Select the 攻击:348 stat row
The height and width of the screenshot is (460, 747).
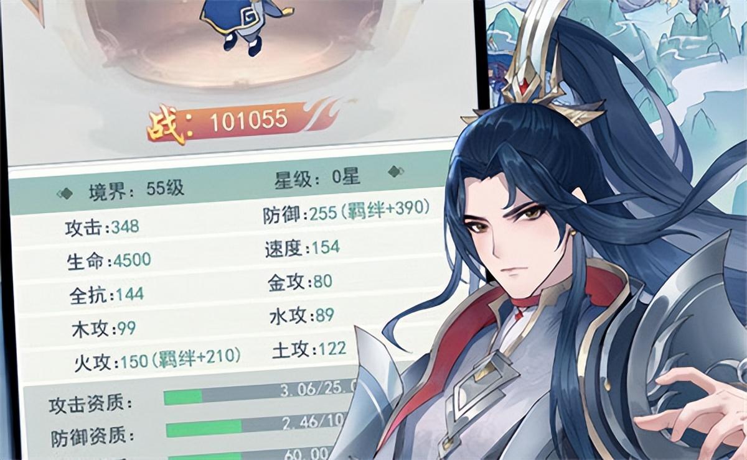point(103,228)
